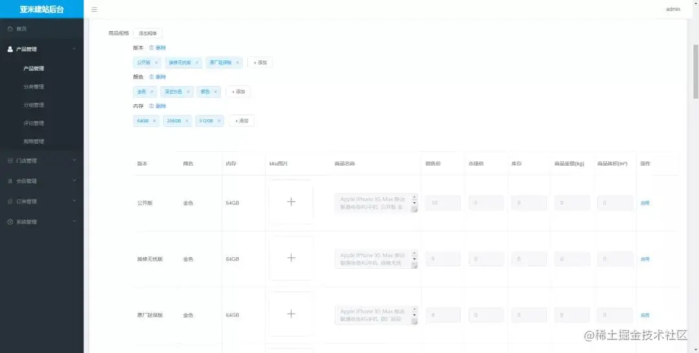This screenshot has width=699, height=353.
Task: Go to 评论管理 in sidebar
Action: pos(41,123)
